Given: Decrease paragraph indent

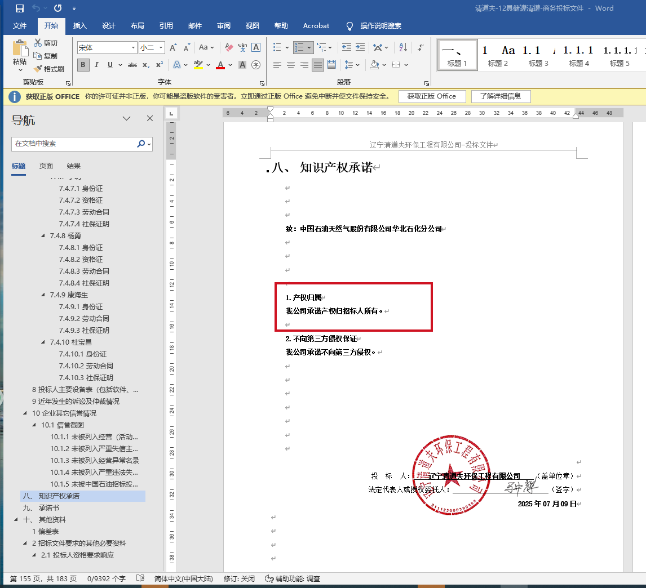Looking at the screenshot, I should coord(347,47).
